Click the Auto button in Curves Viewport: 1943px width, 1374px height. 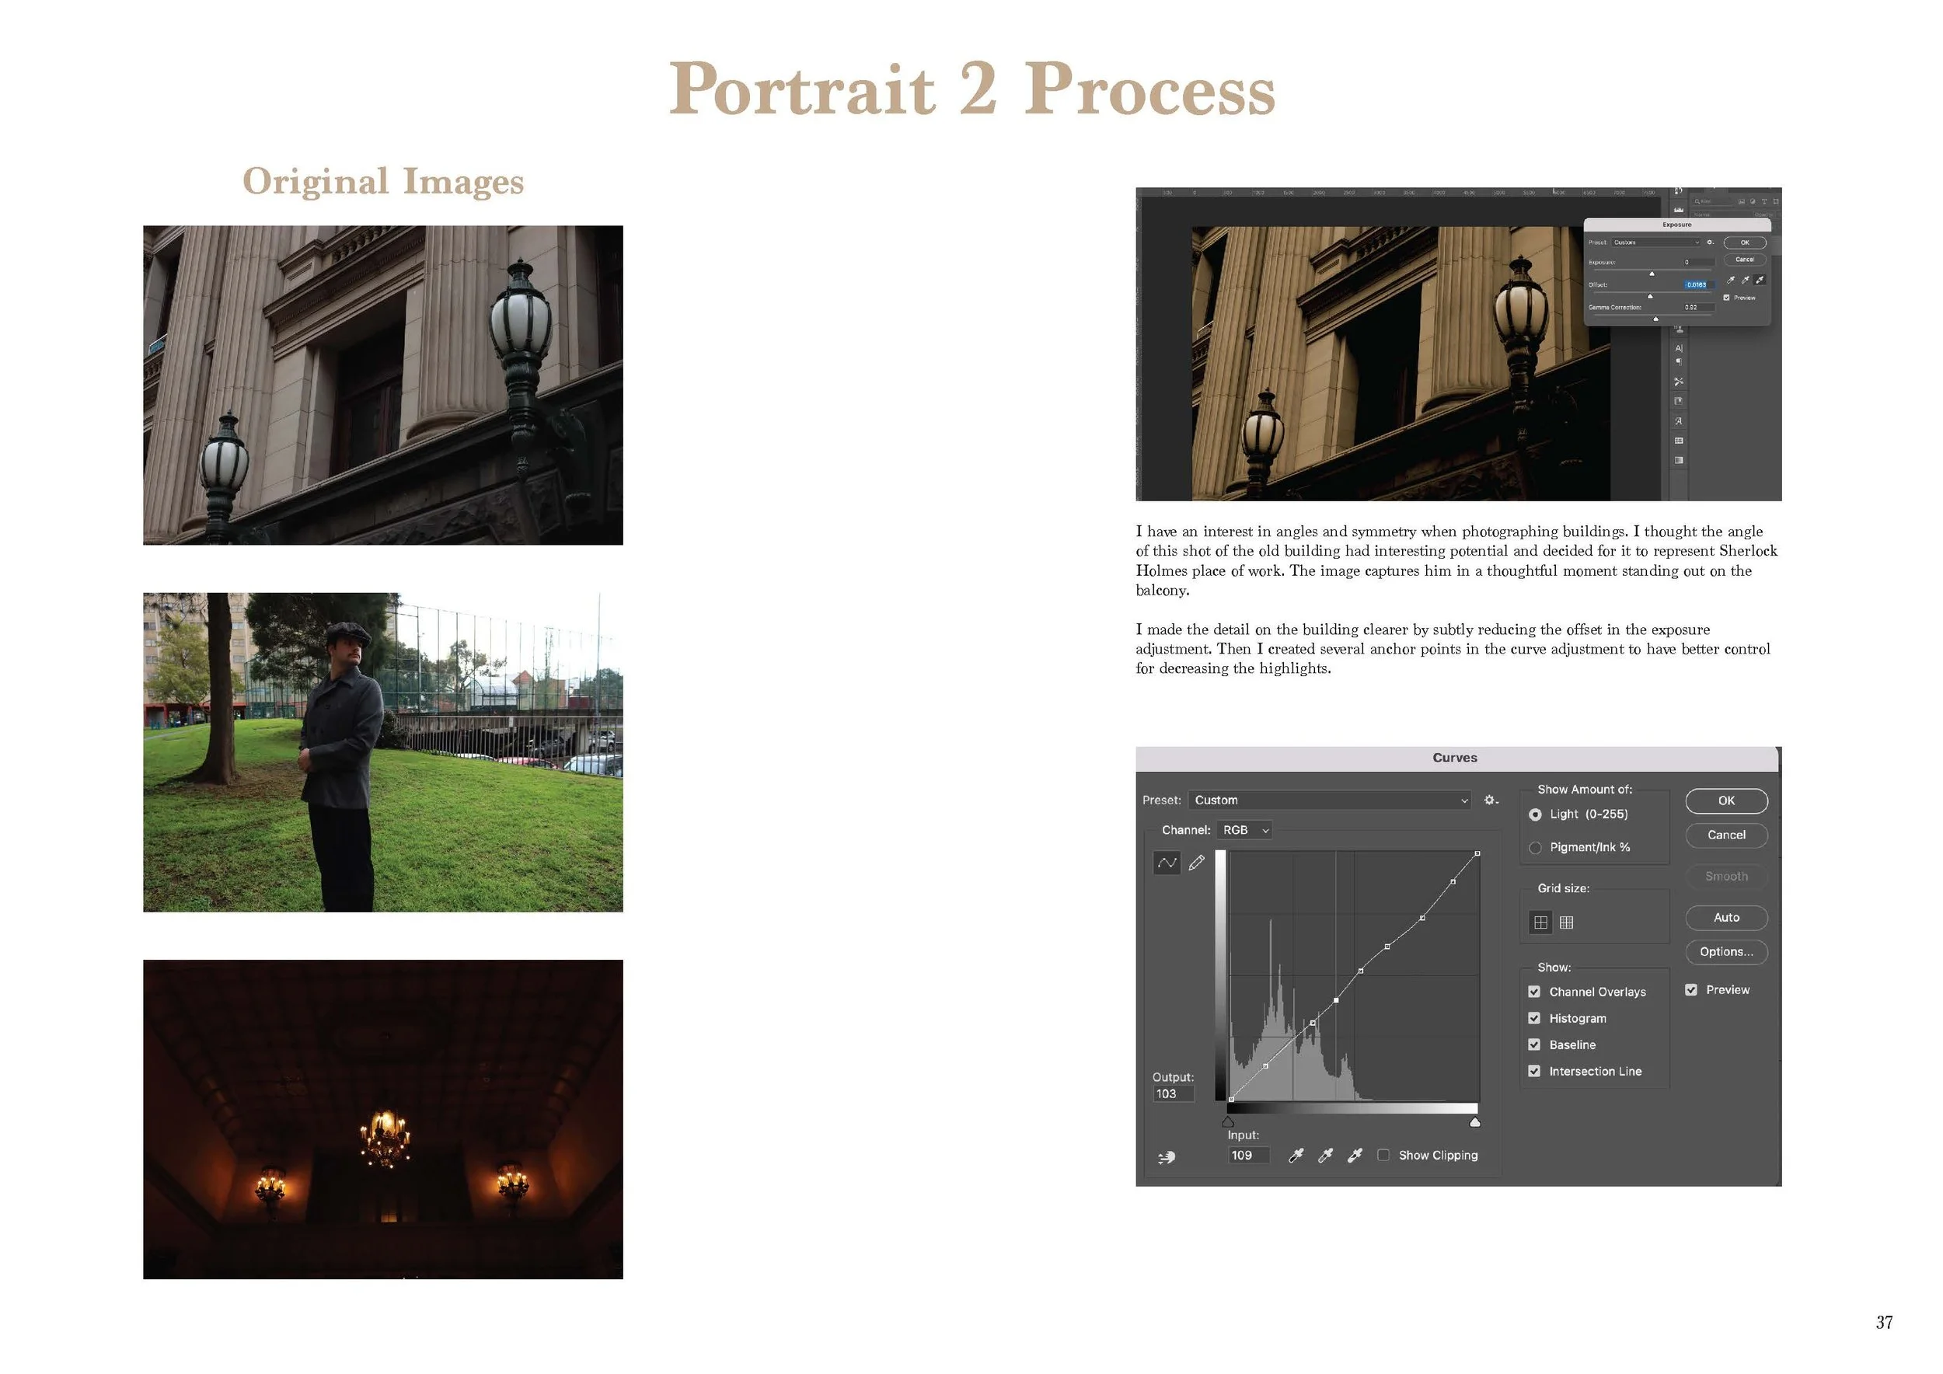tap(1726, 918)
